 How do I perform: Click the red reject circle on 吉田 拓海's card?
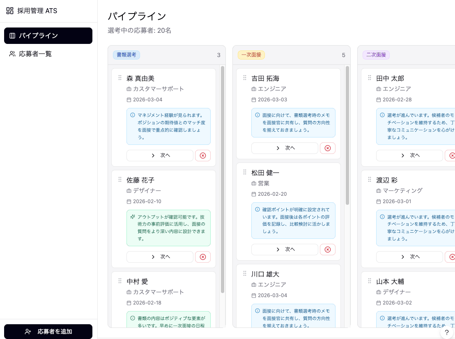click(328, 148)
